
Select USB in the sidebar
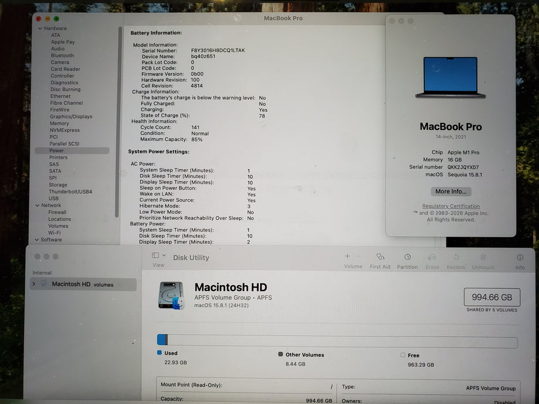53,199
